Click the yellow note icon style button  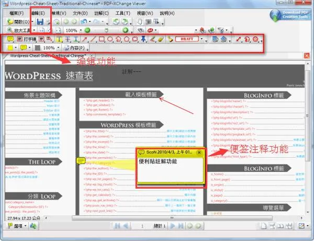point(23,48)
